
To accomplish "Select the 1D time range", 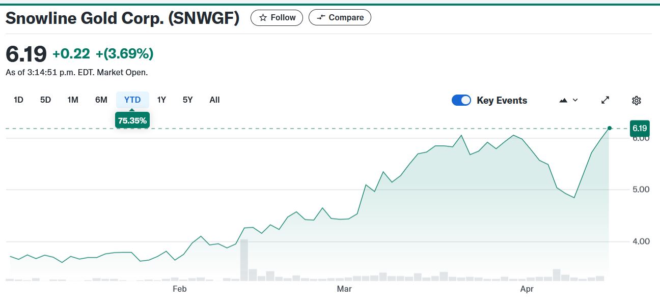I will point(18,100).
